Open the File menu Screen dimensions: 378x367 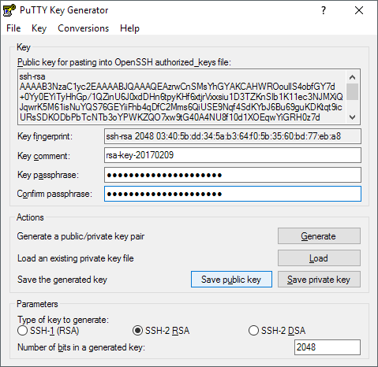13,28
